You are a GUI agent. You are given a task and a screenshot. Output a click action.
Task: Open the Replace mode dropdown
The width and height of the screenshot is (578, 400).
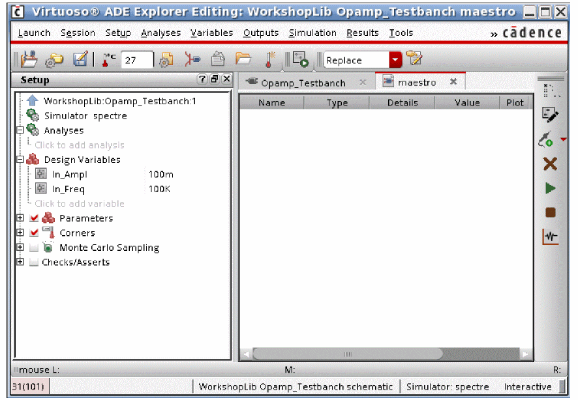395,60
